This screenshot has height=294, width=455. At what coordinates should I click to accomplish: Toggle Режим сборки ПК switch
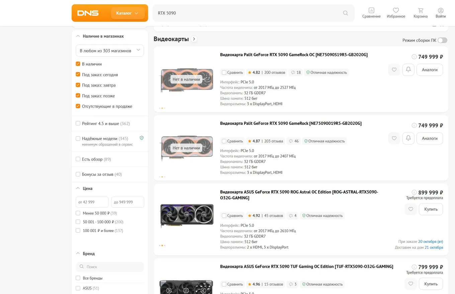[x=442, y=40]
